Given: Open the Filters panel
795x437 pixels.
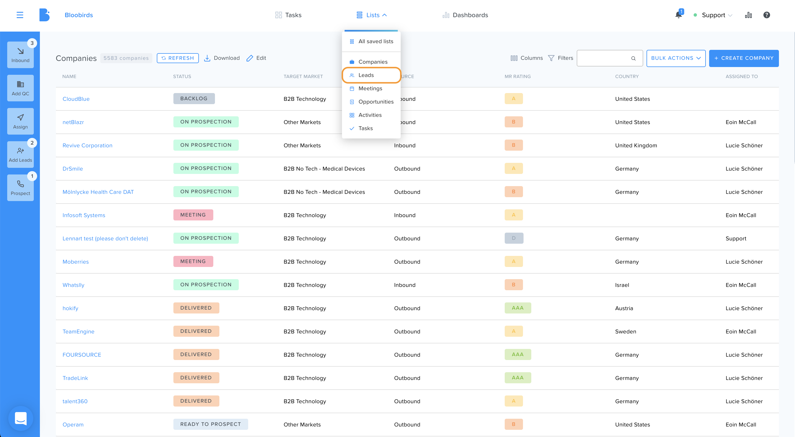Looking at the screenshot, I should point(560,58).
